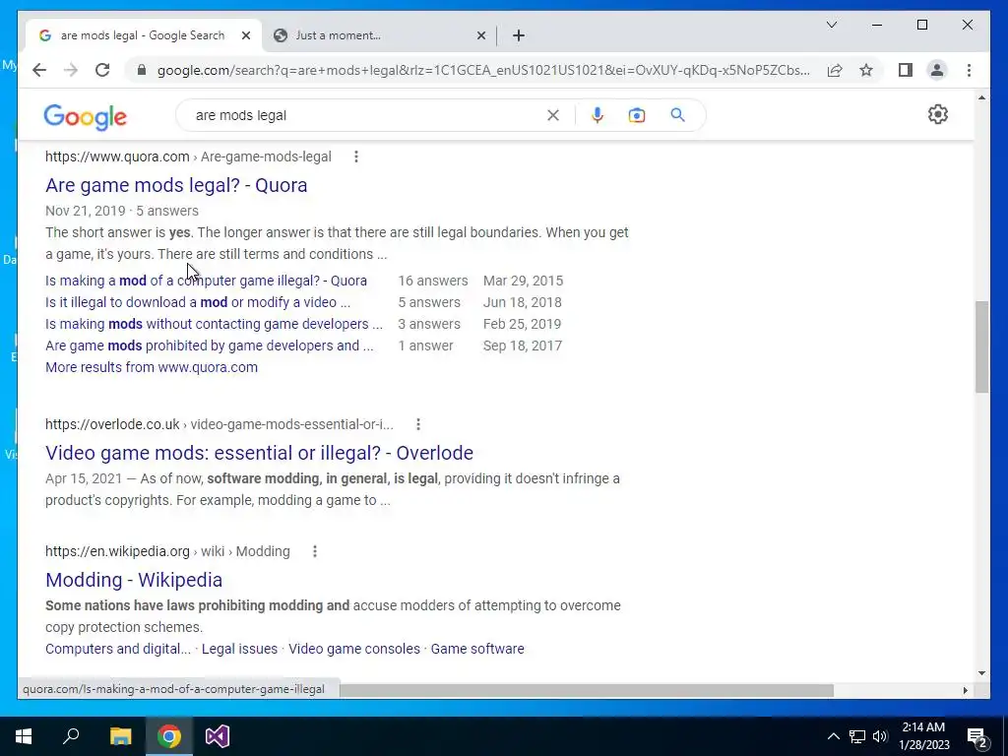This screenshot has width=1008, height=756.
Task: Click overlode.co.uk URL breadcrumb text
Action: 219,424
